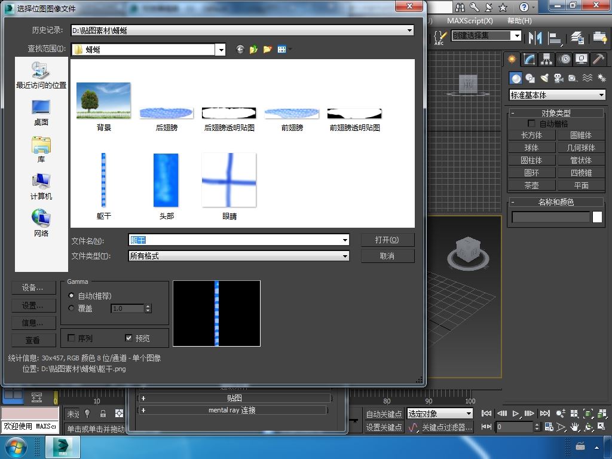Click the 文件名 filename input field
612x459 pixels.
(238, 240)
